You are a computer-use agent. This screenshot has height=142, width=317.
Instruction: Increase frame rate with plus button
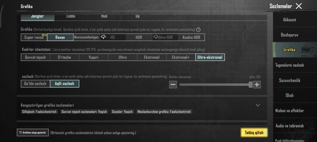pos(257,85)
